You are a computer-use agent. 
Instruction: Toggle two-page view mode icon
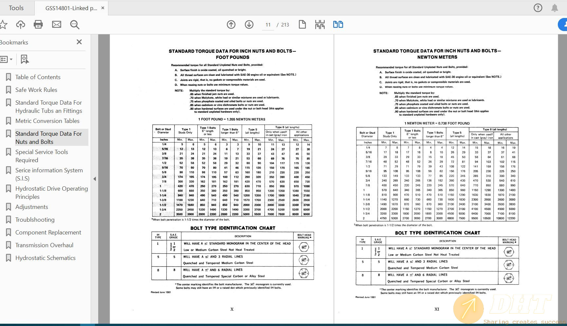[x=338, y=25]
